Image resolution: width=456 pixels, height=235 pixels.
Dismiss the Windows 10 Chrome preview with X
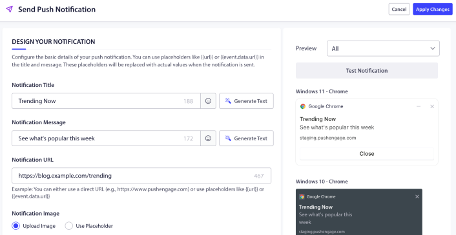coord(417,196)
